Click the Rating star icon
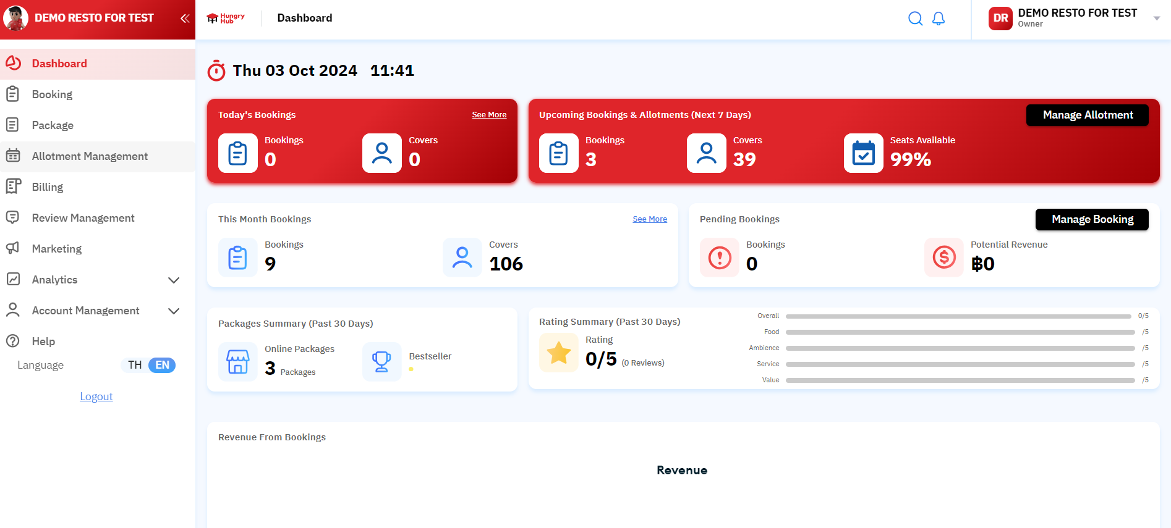 [559, 353]
